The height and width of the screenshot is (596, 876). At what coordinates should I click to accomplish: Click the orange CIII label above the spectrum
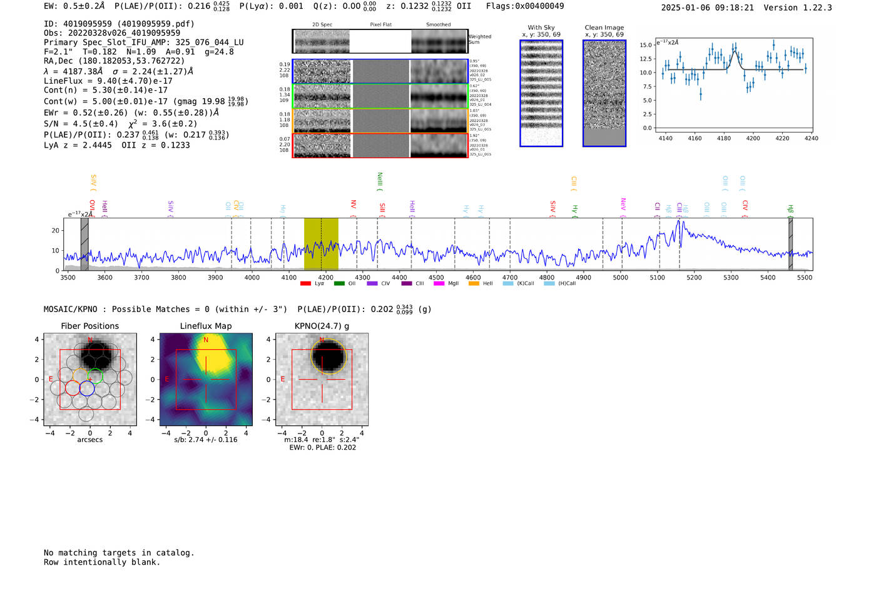tap(574, 183)
